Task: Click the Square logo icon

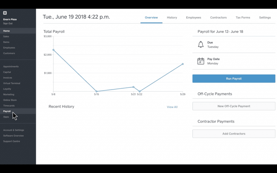Action: [x=5, y=13]
